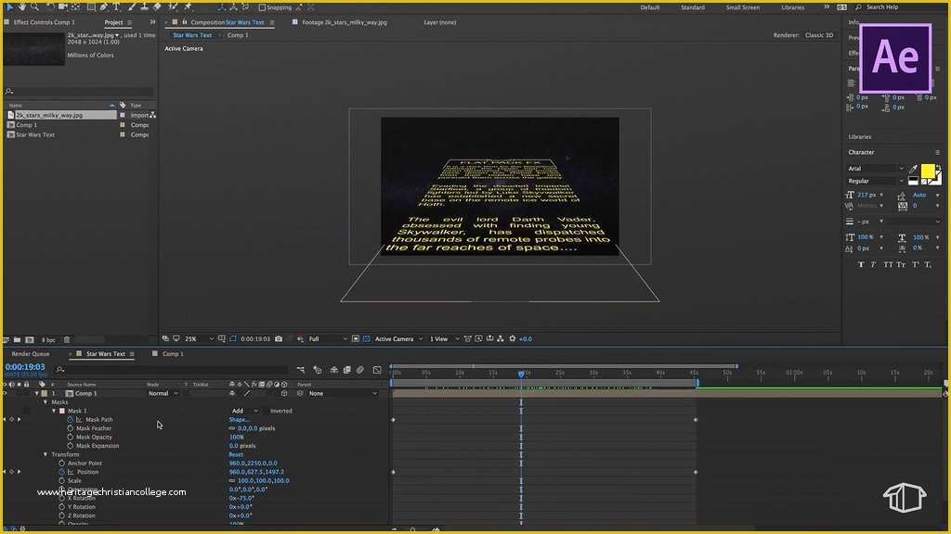Select the Clone Stamp tool
Image resolution: width=951 pixels, height=534 pixels.
point(144,6)
